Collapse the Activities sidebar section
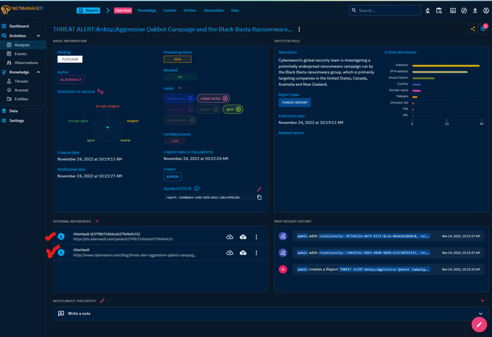 click(x=38, y=36)
